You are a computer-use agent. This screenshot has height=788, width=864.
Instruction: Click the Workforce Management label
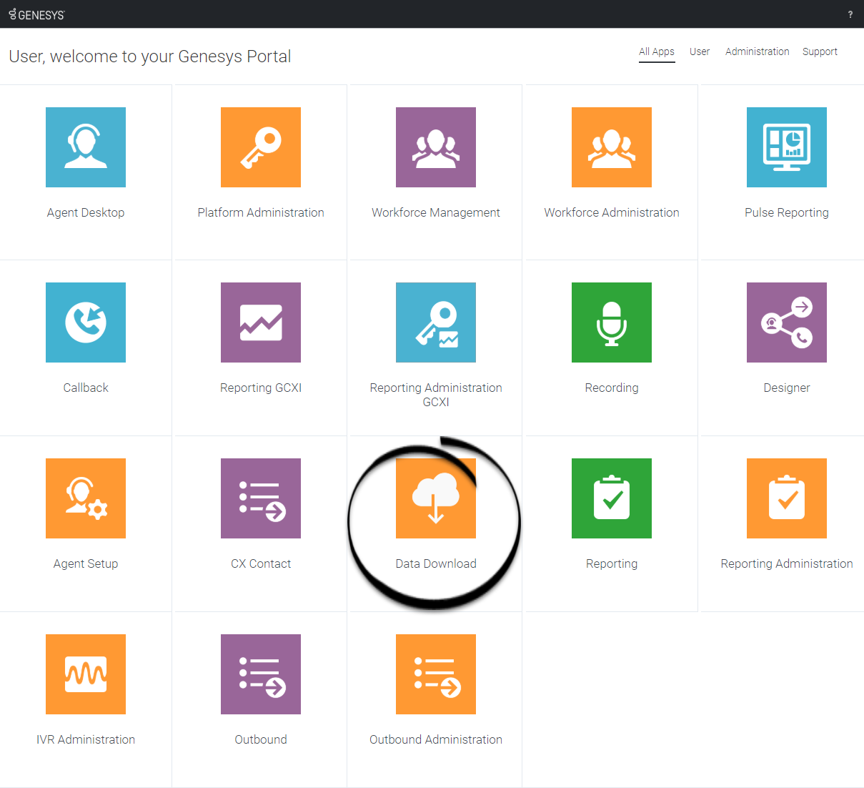click(x=436, y=212)
